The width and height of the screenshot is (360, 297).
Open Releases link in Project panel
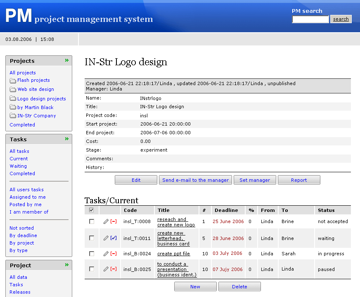point(20,292)
